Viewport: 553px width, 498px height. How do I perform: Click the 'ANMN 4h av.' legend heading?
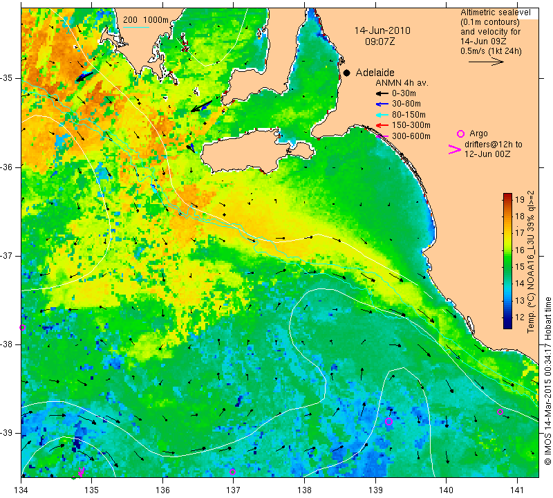click(x=402, y=83)
